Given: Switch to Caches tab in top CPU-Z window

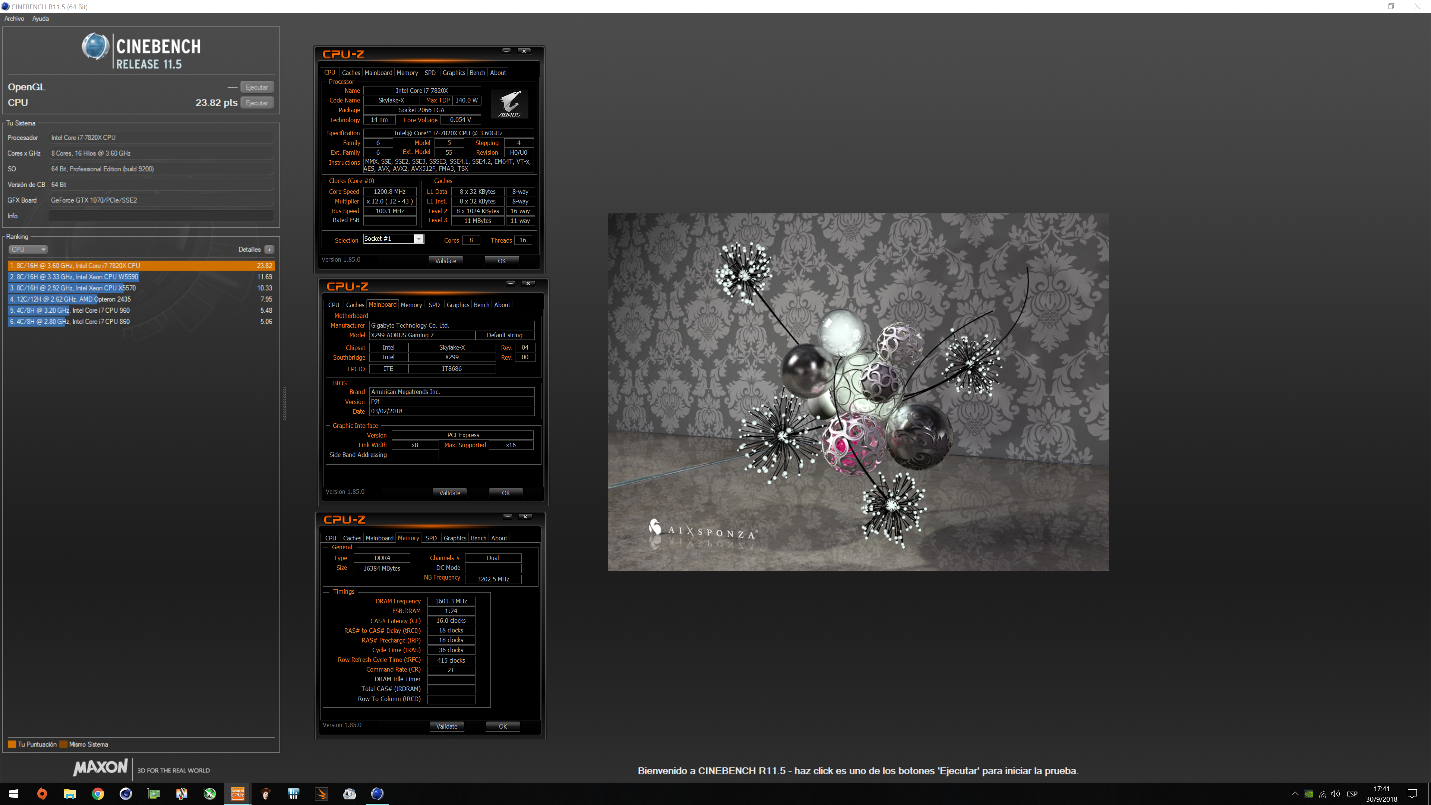Looking at the screenshot, I should click(351, 73).
